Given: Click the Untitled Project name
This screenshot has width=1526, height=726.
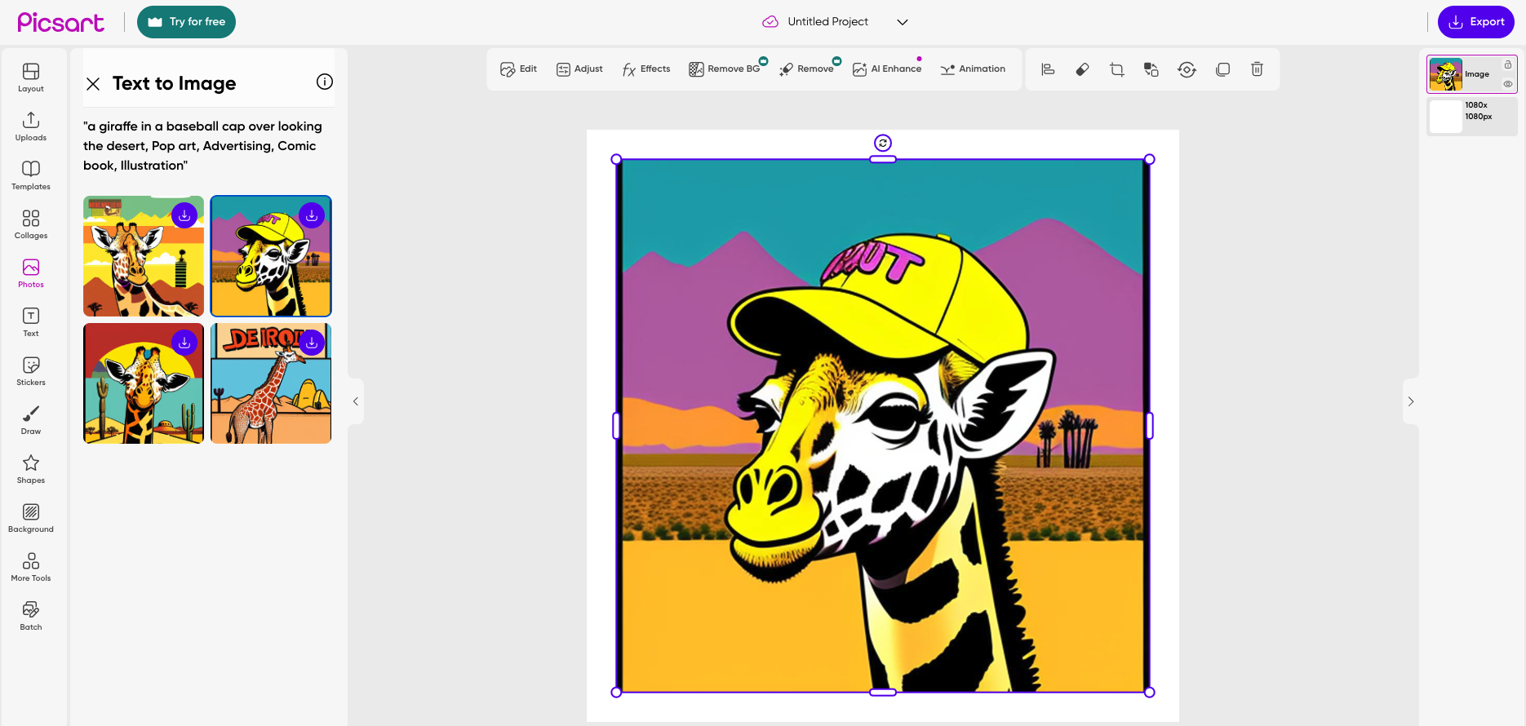Looking at the screenshot, I should 827,22.
